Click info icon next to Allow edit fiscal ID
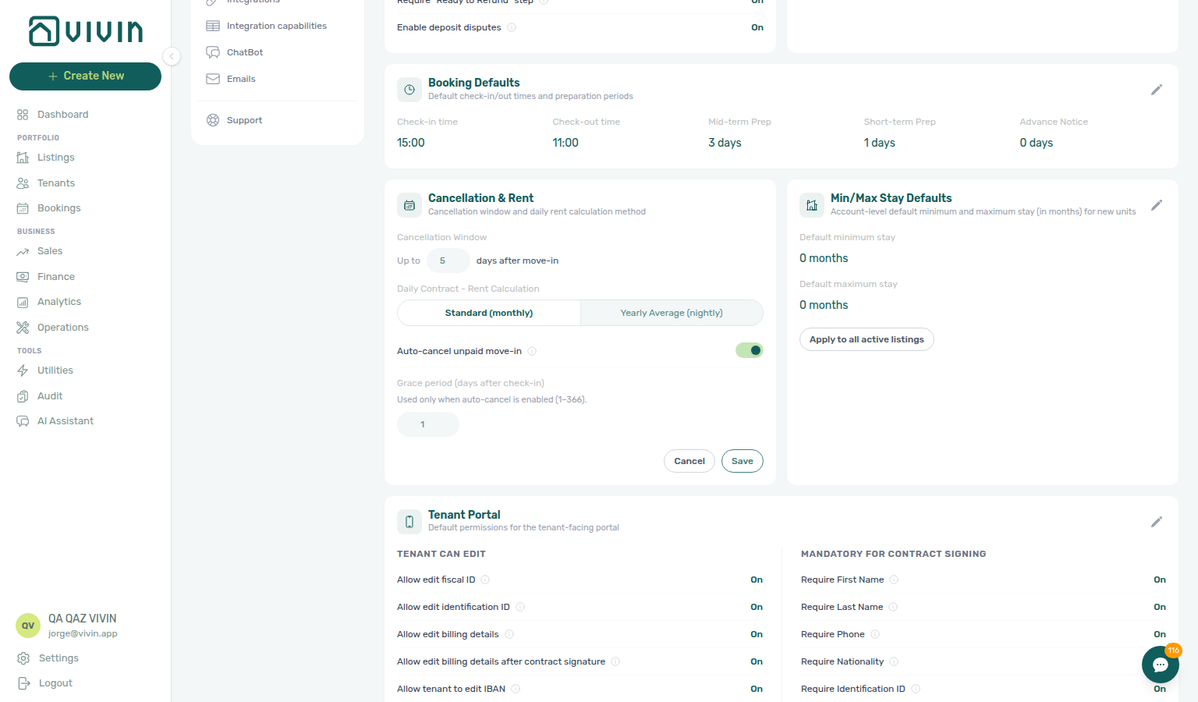The image size is (1198, 702). [x=485, y=580]
